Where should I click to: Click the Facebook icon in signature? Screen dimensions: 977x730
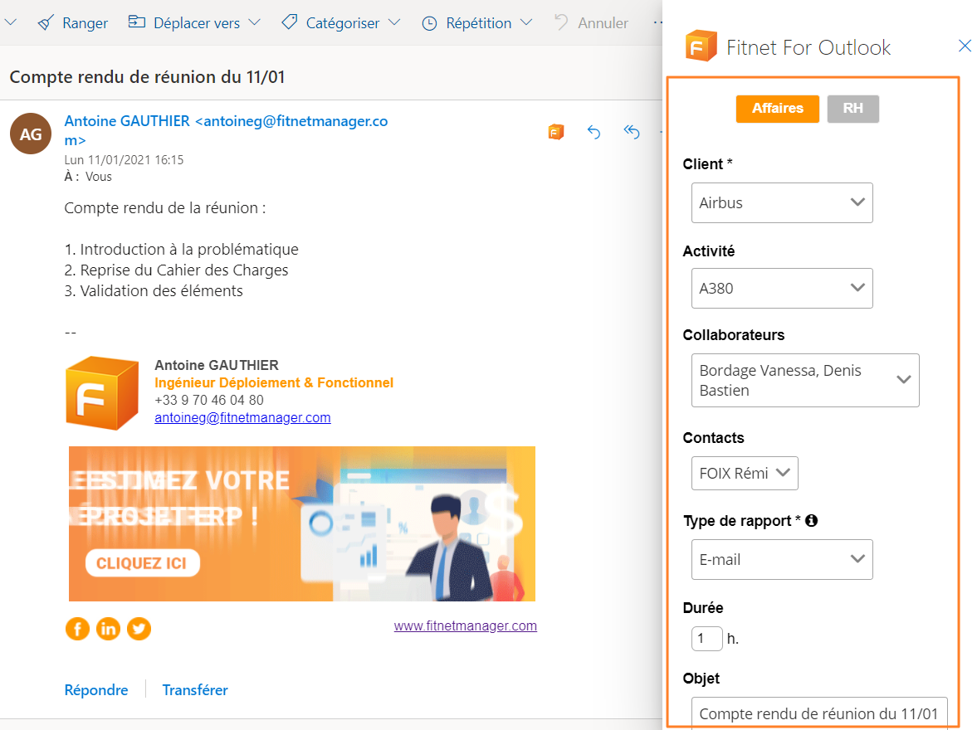tap(77, 629)
